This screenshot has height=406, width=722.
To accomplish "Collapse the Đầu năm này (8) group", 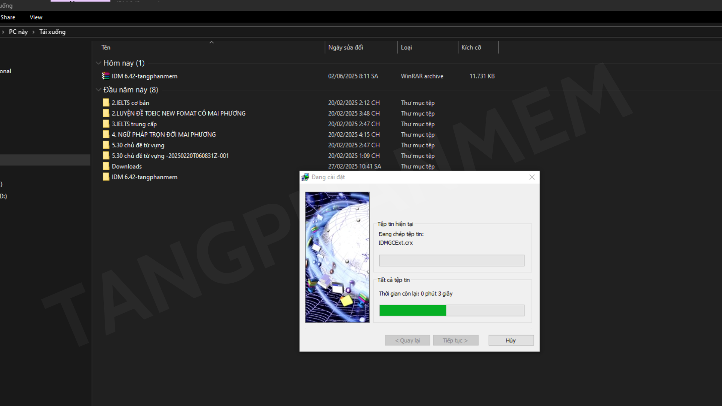I will 99,90.
